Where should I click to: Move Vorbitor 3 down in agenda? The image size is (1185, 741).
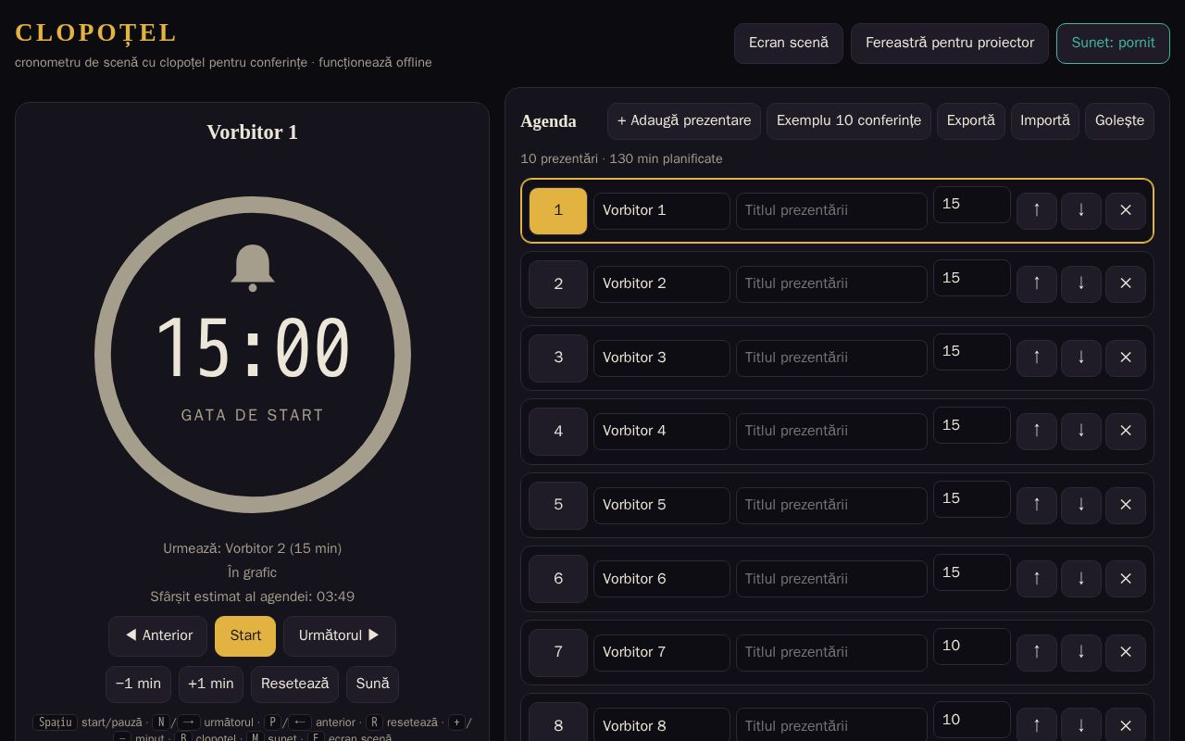tap(1081, 358)
